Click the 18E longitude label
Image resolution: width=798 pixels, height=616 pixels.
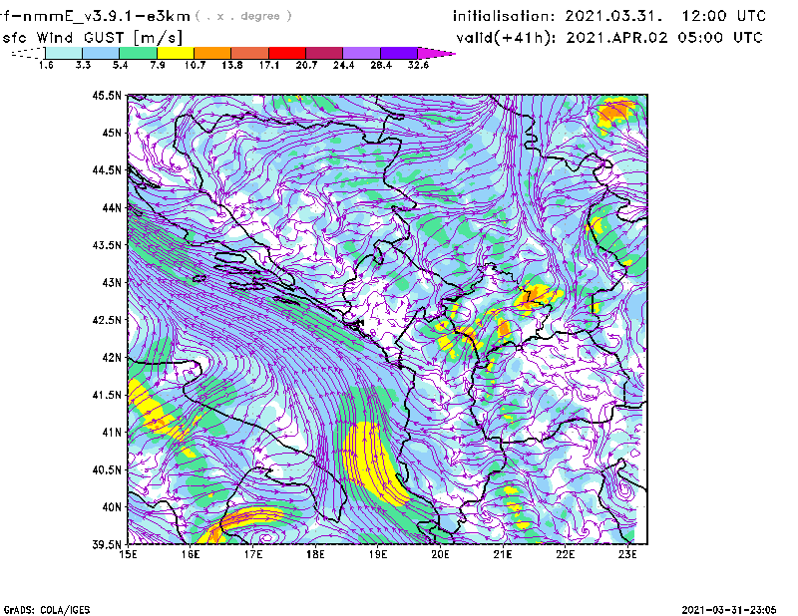pos(315,554)
